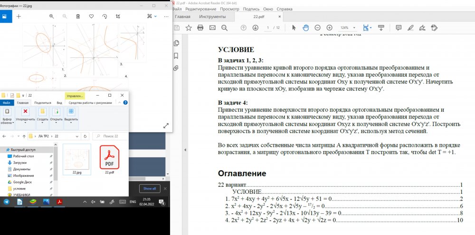Select the Hand pan tool in Acrobat
The image size is (475, 235).
pyautogui.click(x=306, y=27)
